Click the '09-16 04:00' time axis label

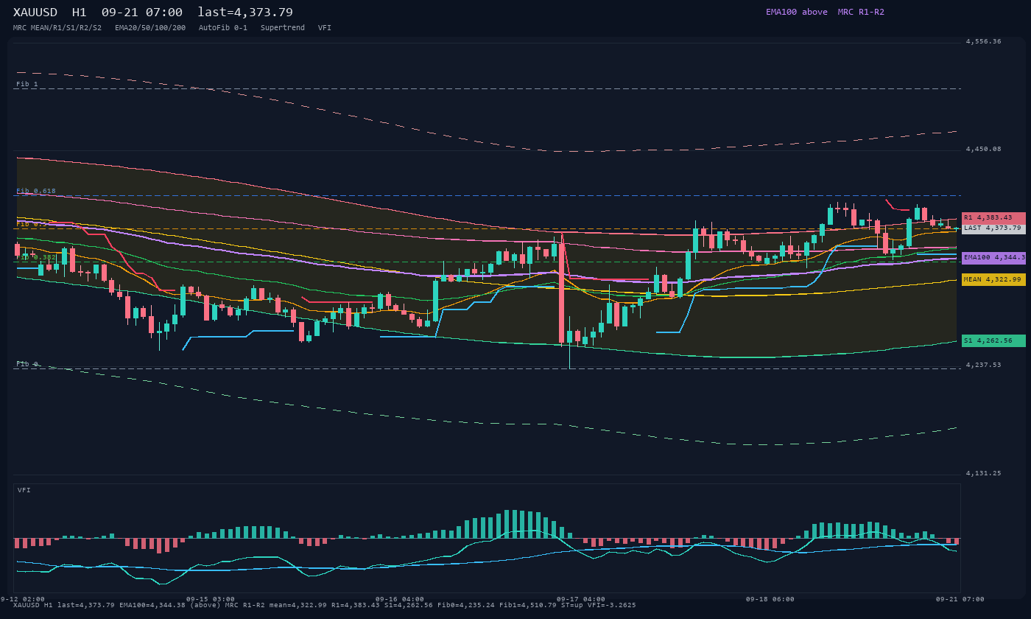[x=400, y=599]
